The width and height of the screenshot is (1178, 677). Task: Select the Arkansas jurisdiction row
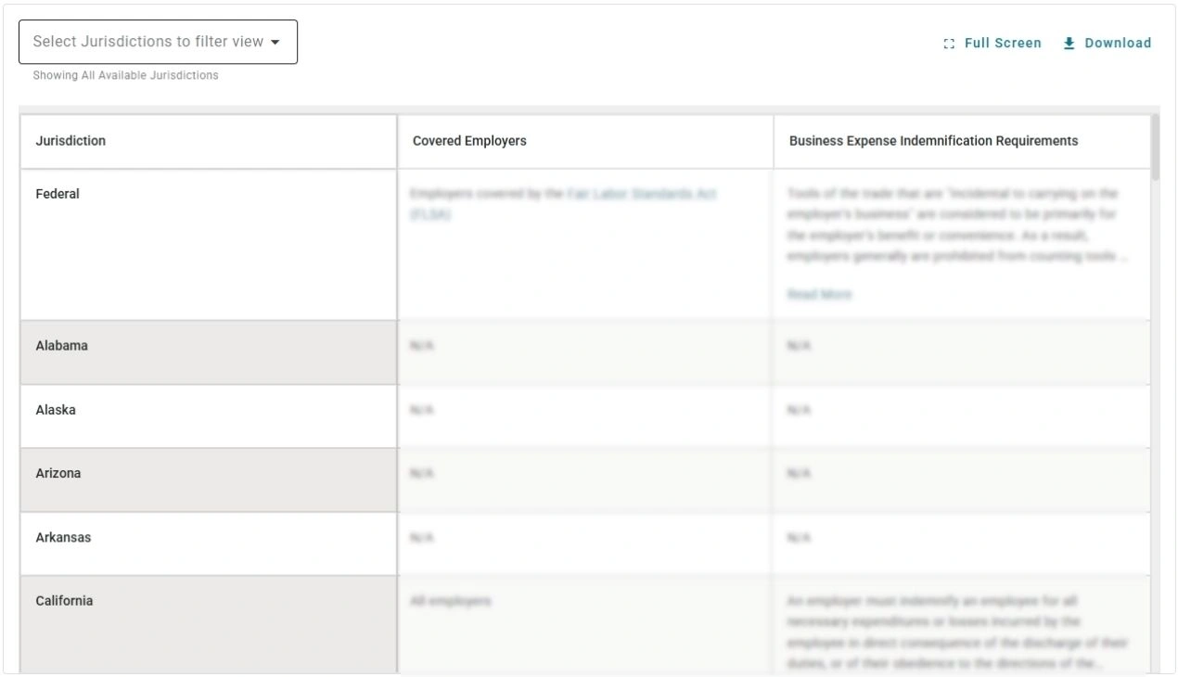(x=62, y=536)
